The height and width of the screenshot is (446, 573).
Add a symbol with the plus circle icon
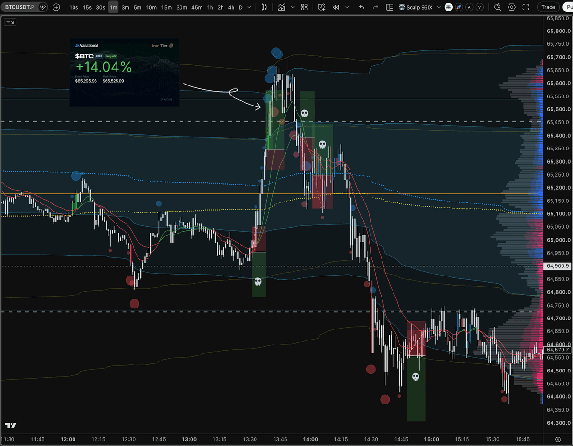click(56, 7)
